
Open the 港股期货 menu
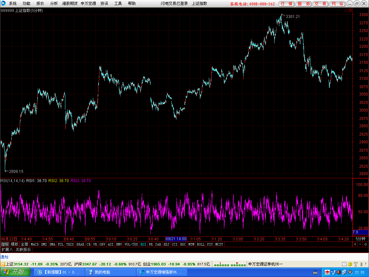(x=70, y=4)
